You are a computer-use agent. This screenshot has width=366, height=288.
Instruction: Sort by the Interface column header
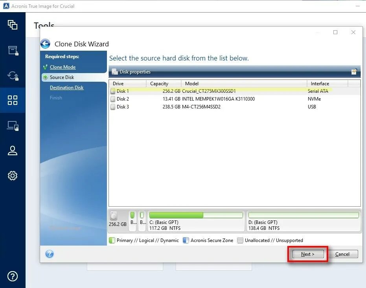tap(327, 83)
